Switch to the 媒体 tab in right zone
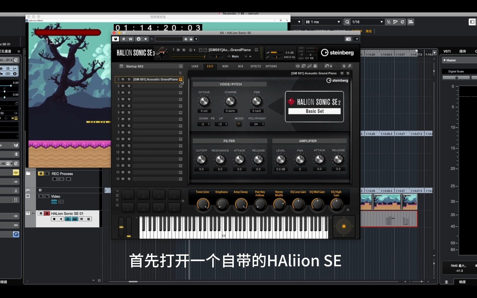 click(x=463, y=51)
